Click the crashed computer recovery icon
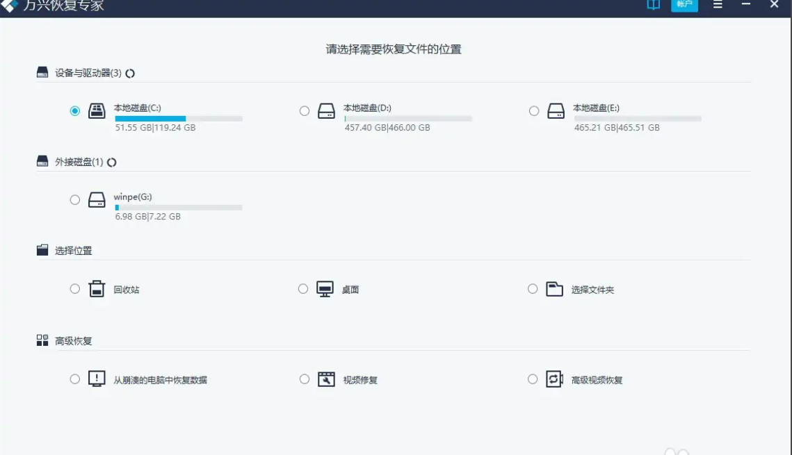The width and height of the screenshot is (792, 455). (97, 379)
